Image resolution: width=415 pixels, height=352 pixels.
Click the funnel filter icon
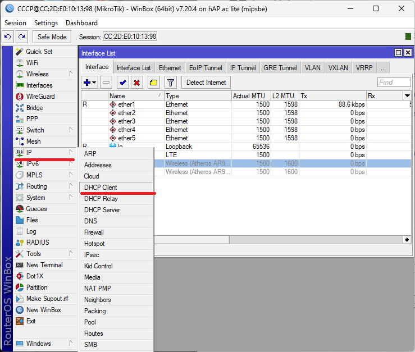coord(171,83)
